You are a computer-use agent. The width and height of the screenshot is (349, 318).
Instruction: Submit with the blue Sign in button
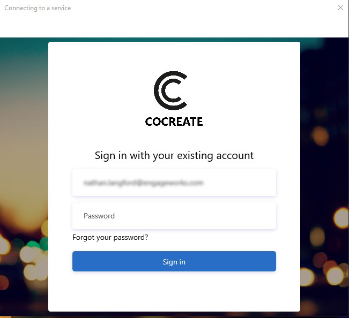coord(174,261)
